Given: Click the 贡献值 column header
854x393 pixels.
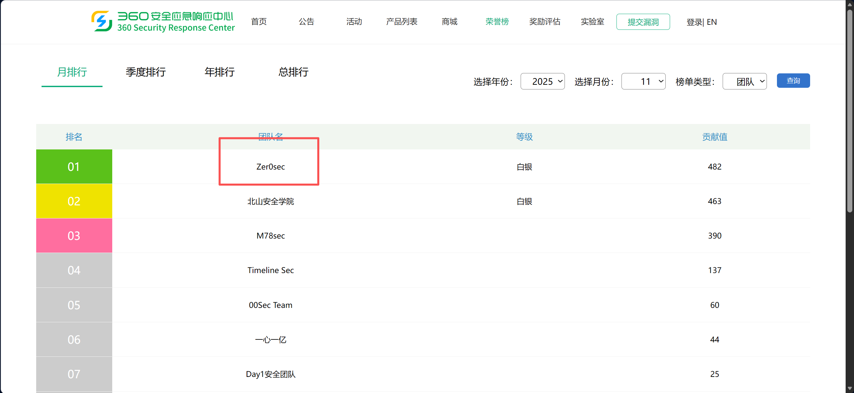Looking at the screenshot, I should tap(715, 137).
